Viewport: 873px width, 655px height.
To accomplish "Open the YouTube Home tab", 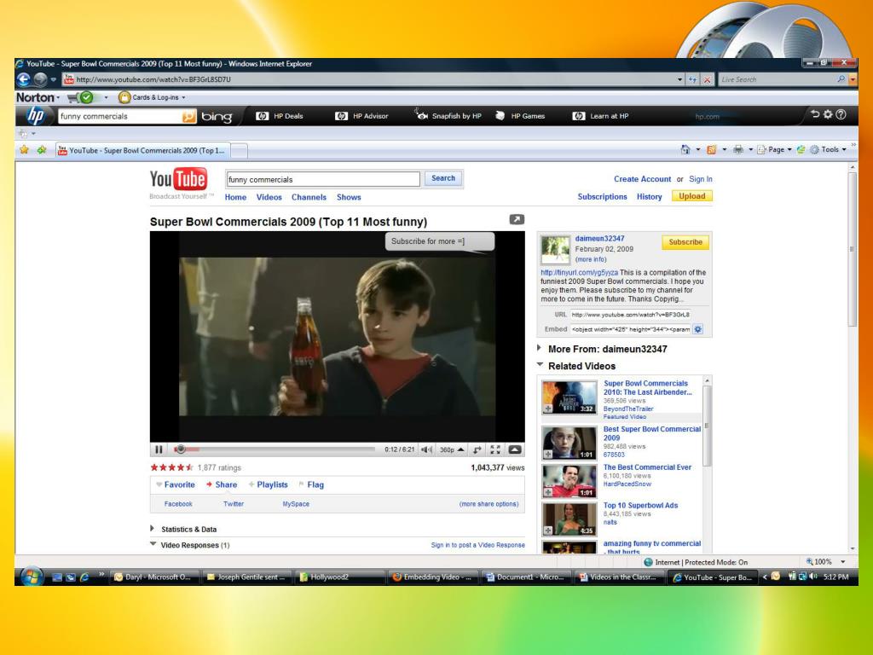I will 235,197.
